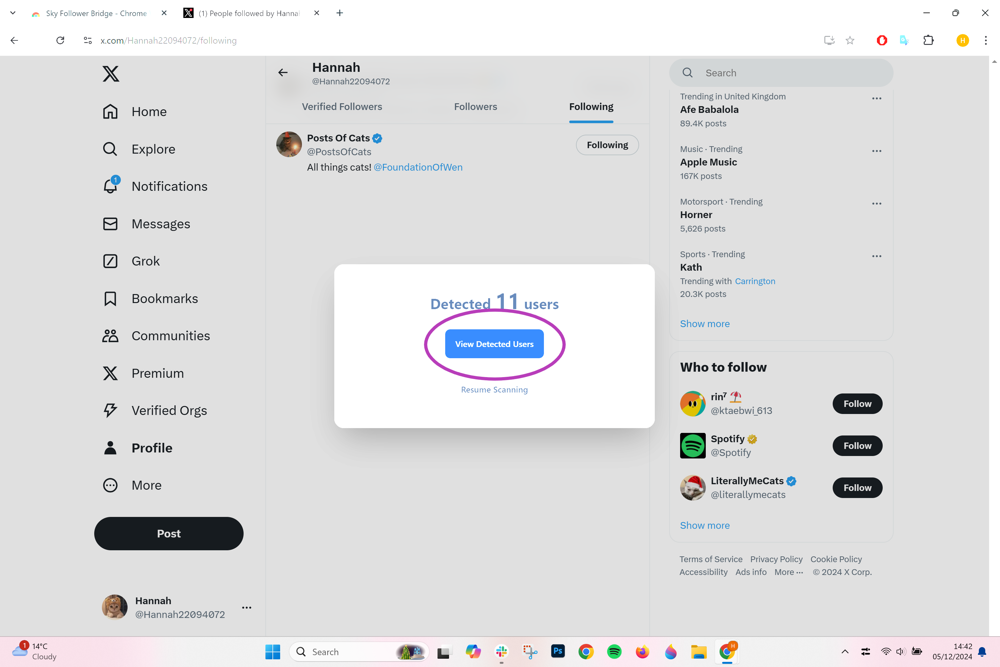The height and width of the screenshot is (667, 1000).
Task: Open Profile in the sidebar
Action: (x=137, y=448)
